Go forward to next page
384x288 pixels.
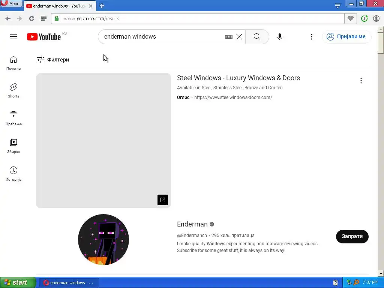click(19, 19)
